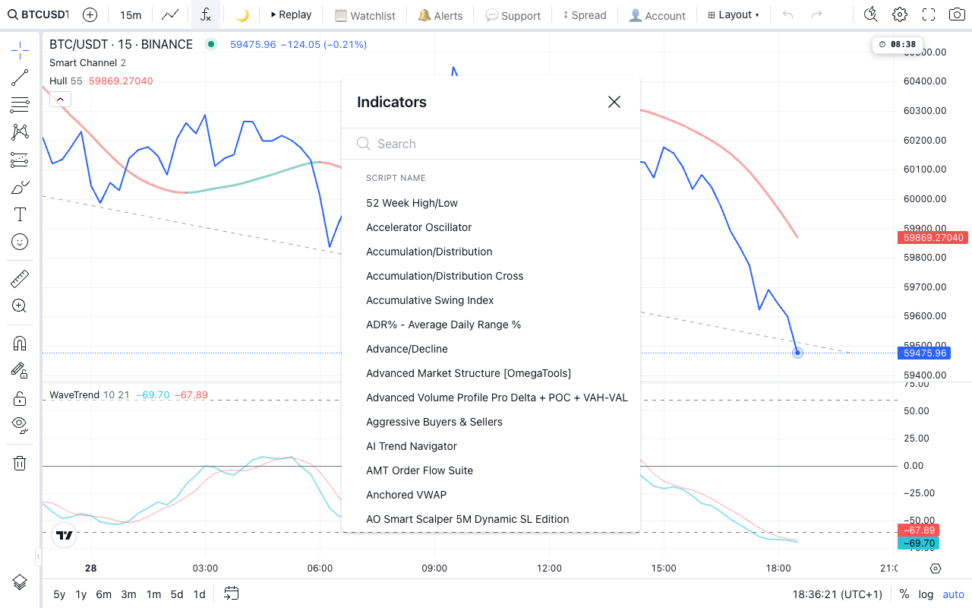
Task: Enter fullscreen mode
Action: pyautogui.click(x=929, y=14)
